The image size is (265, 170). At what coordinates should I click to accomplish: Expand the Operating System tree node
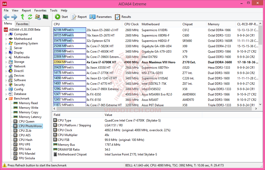(6, 43)
